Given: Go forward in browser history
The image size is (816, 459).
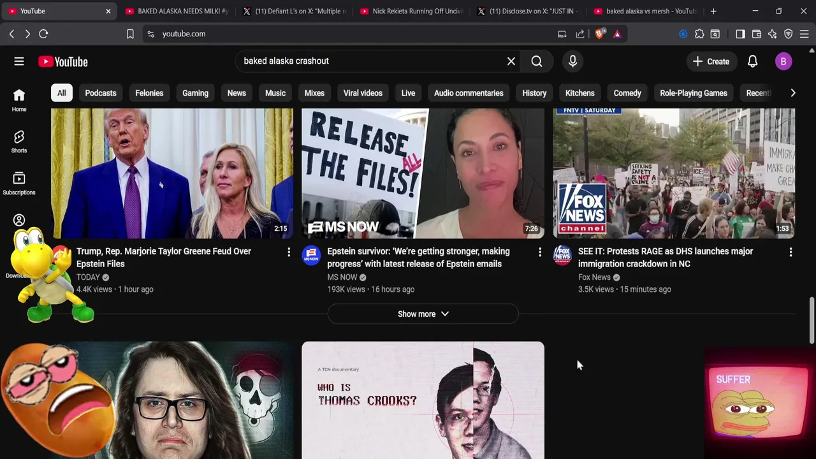Looking at the screenshot, I should [27, 34].
